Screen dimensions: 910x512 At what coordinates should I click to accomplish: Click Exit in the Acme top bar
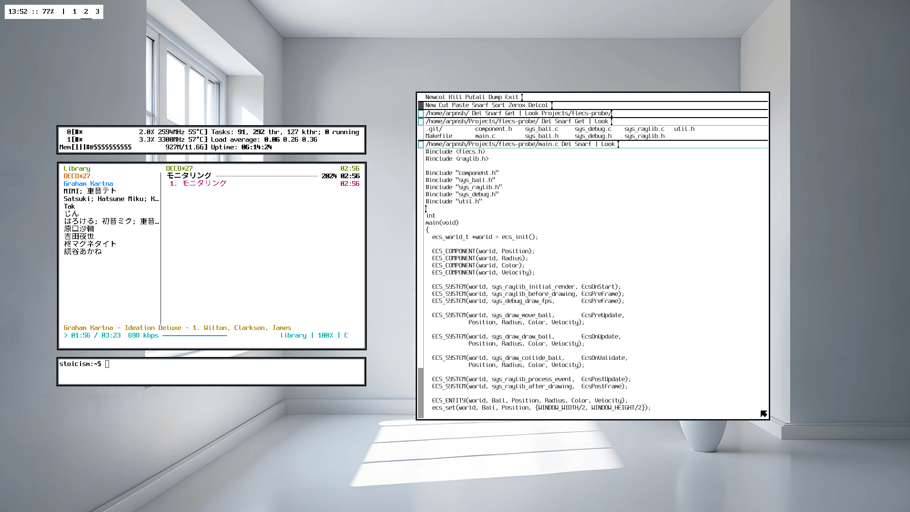coord(511,97)
